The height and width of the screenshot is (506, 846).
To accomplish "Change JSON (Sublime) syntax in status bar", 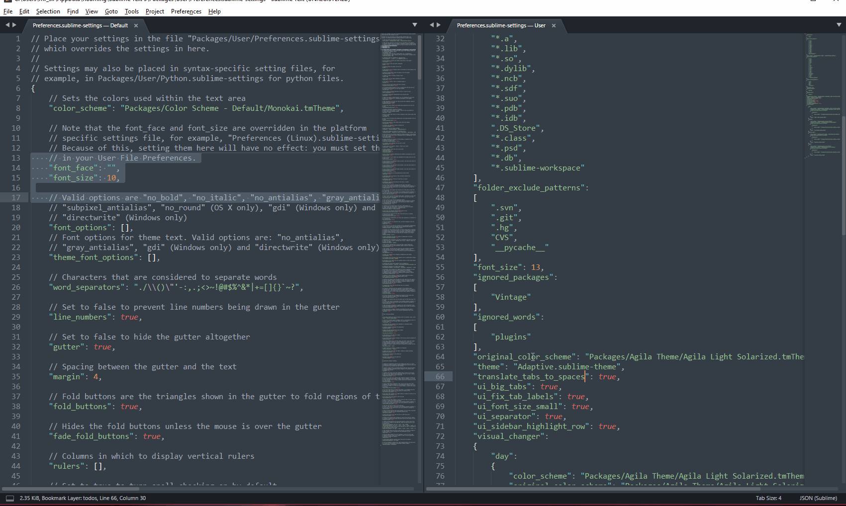I will [x=818, y=498].
